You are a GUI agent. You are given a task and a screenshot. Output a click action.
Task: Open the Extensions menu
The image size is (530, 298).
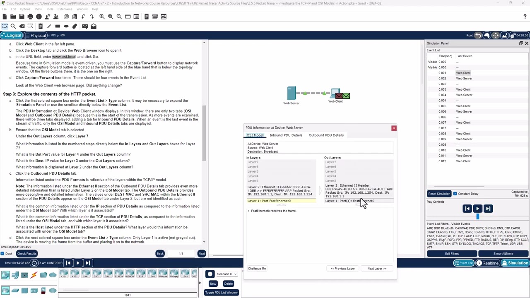point(65,9)
